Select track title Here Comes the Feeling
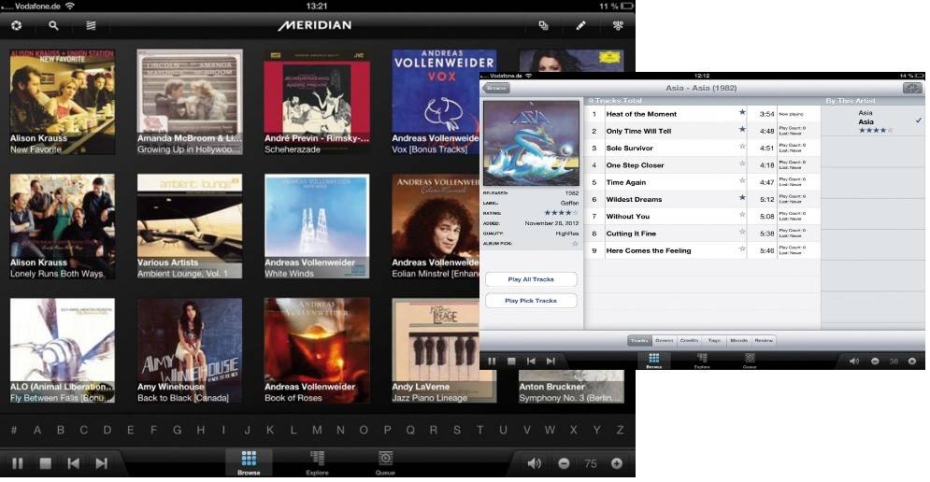930x482 pixels. 649,250
